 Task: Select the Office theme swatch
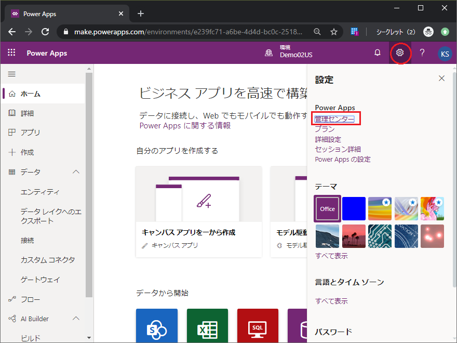(x=327, y=208)
